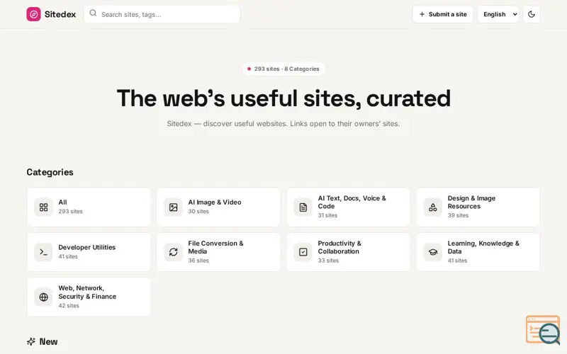Focus the Search sites, tags input
This screenshot has width=567, height=354.
162,14
